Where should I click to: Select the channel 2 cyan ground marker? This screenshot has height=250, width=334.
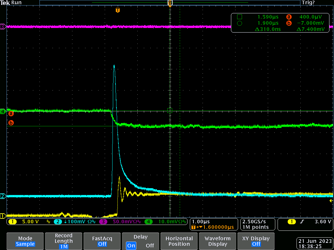(3, 196)
